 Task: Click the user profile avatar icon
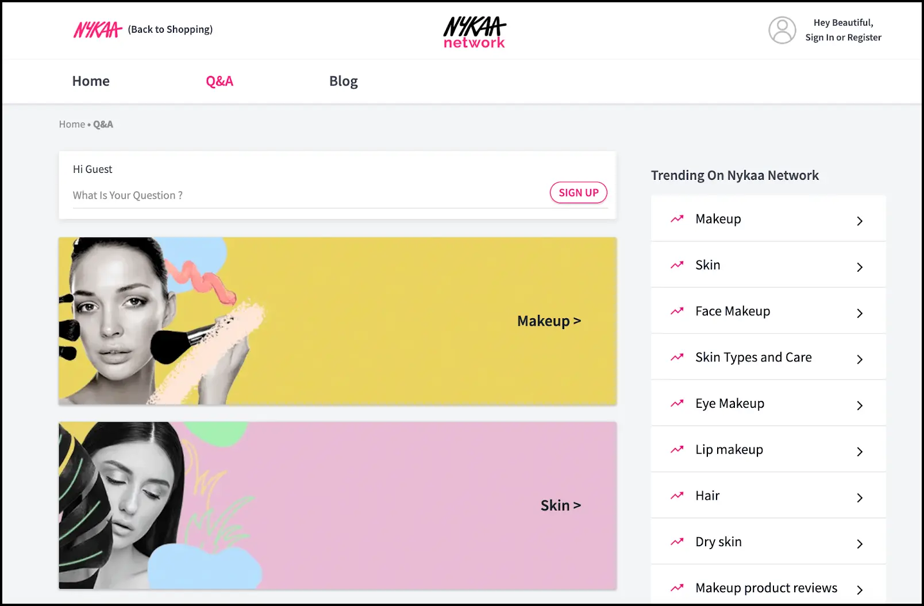782,30
